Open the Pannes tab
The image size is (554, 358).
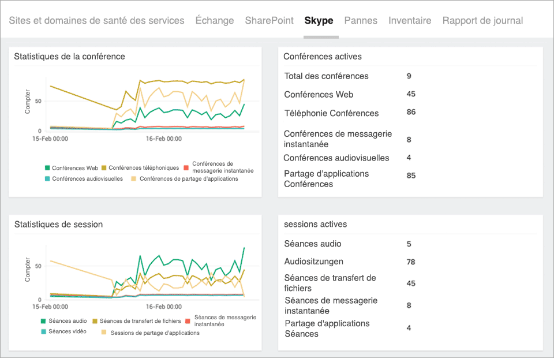click(361, 20)
